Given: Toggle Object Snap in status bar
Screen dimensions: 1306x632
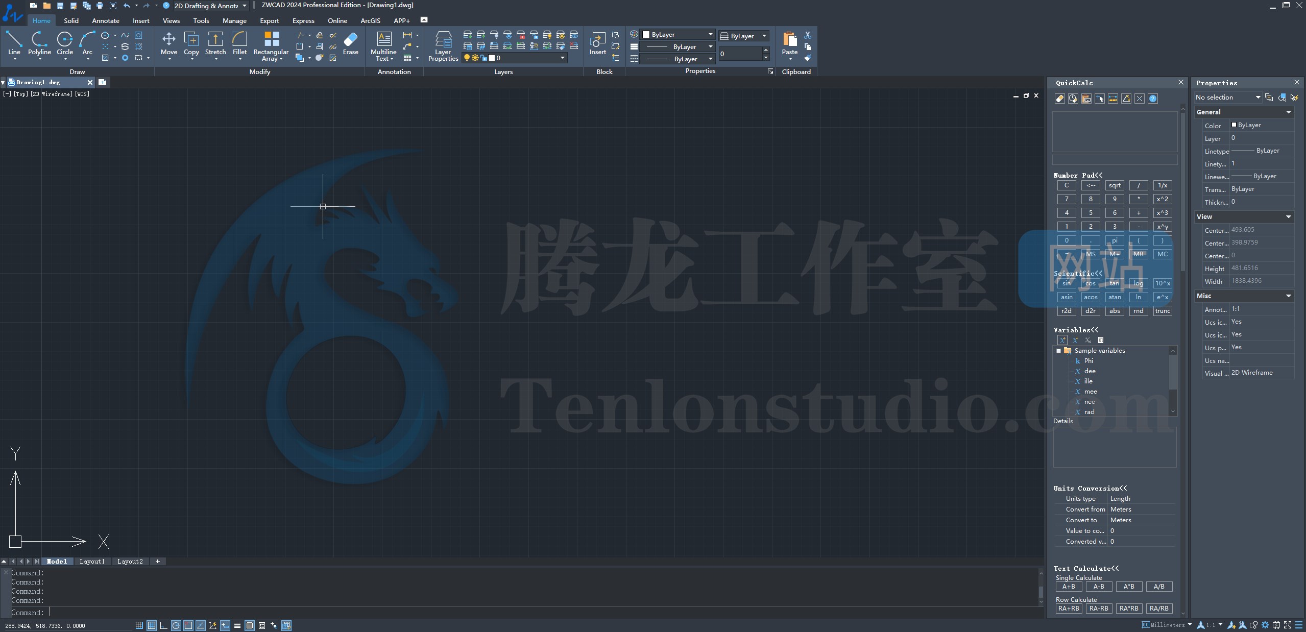Looking at the screenshot, I should tap(188, 625).
